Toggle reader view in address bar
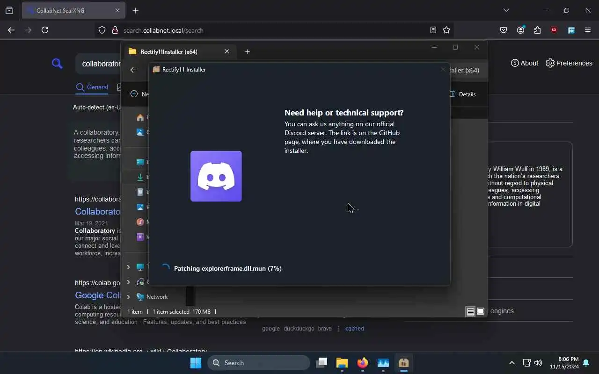The image size is (599, 374). 433,30
